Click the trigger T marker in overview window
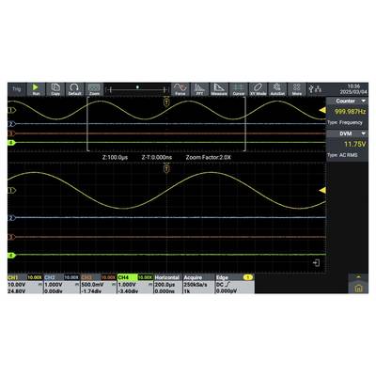This screenshot has height=376, width=376. 166,102
